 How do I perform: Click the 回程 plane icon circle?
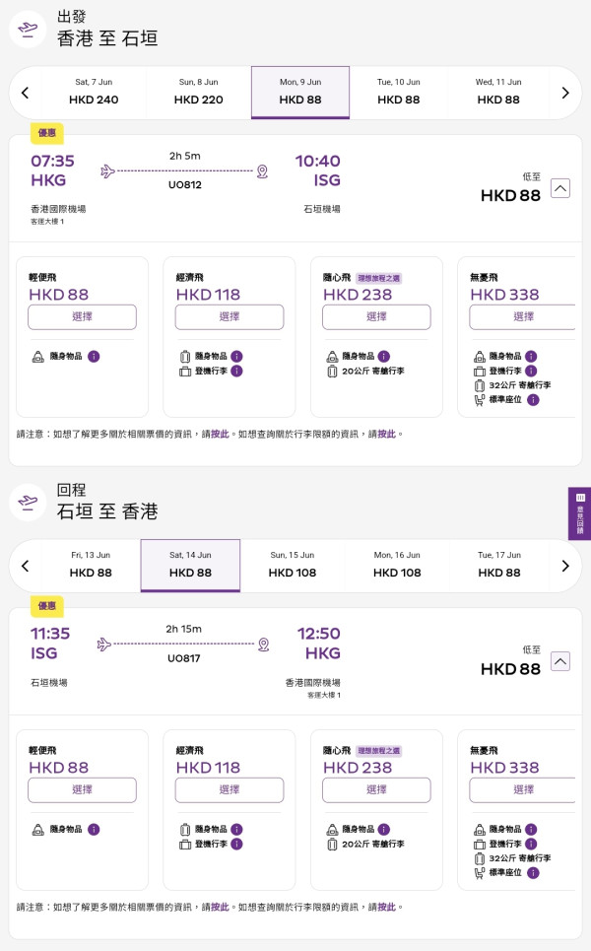coord(28,502)
